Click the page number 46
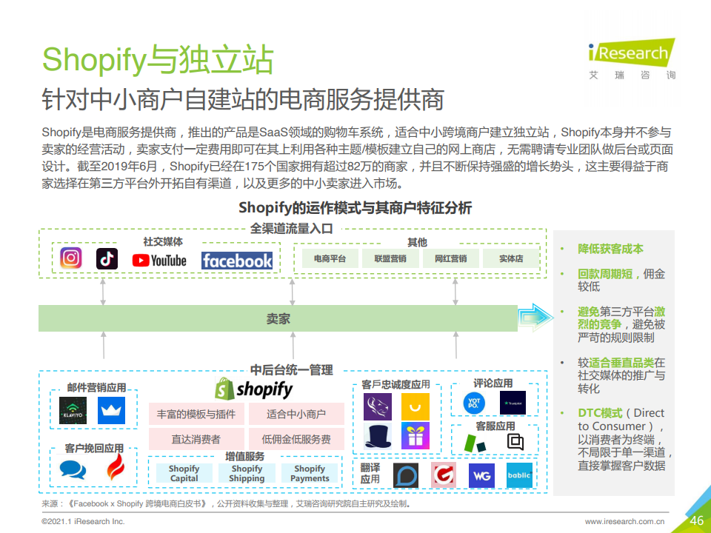This screenshot has width=711, height=533. pos(696,520)
